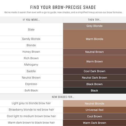Click the 'Slate' row text

pyautogui.click(x=31, y=29)
